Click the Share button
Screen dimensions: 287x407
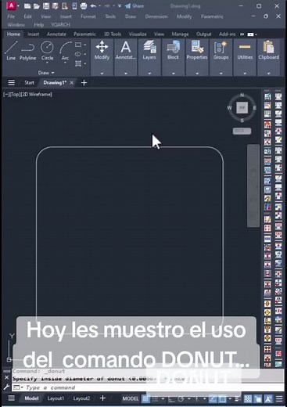click(x=135, y=5)
